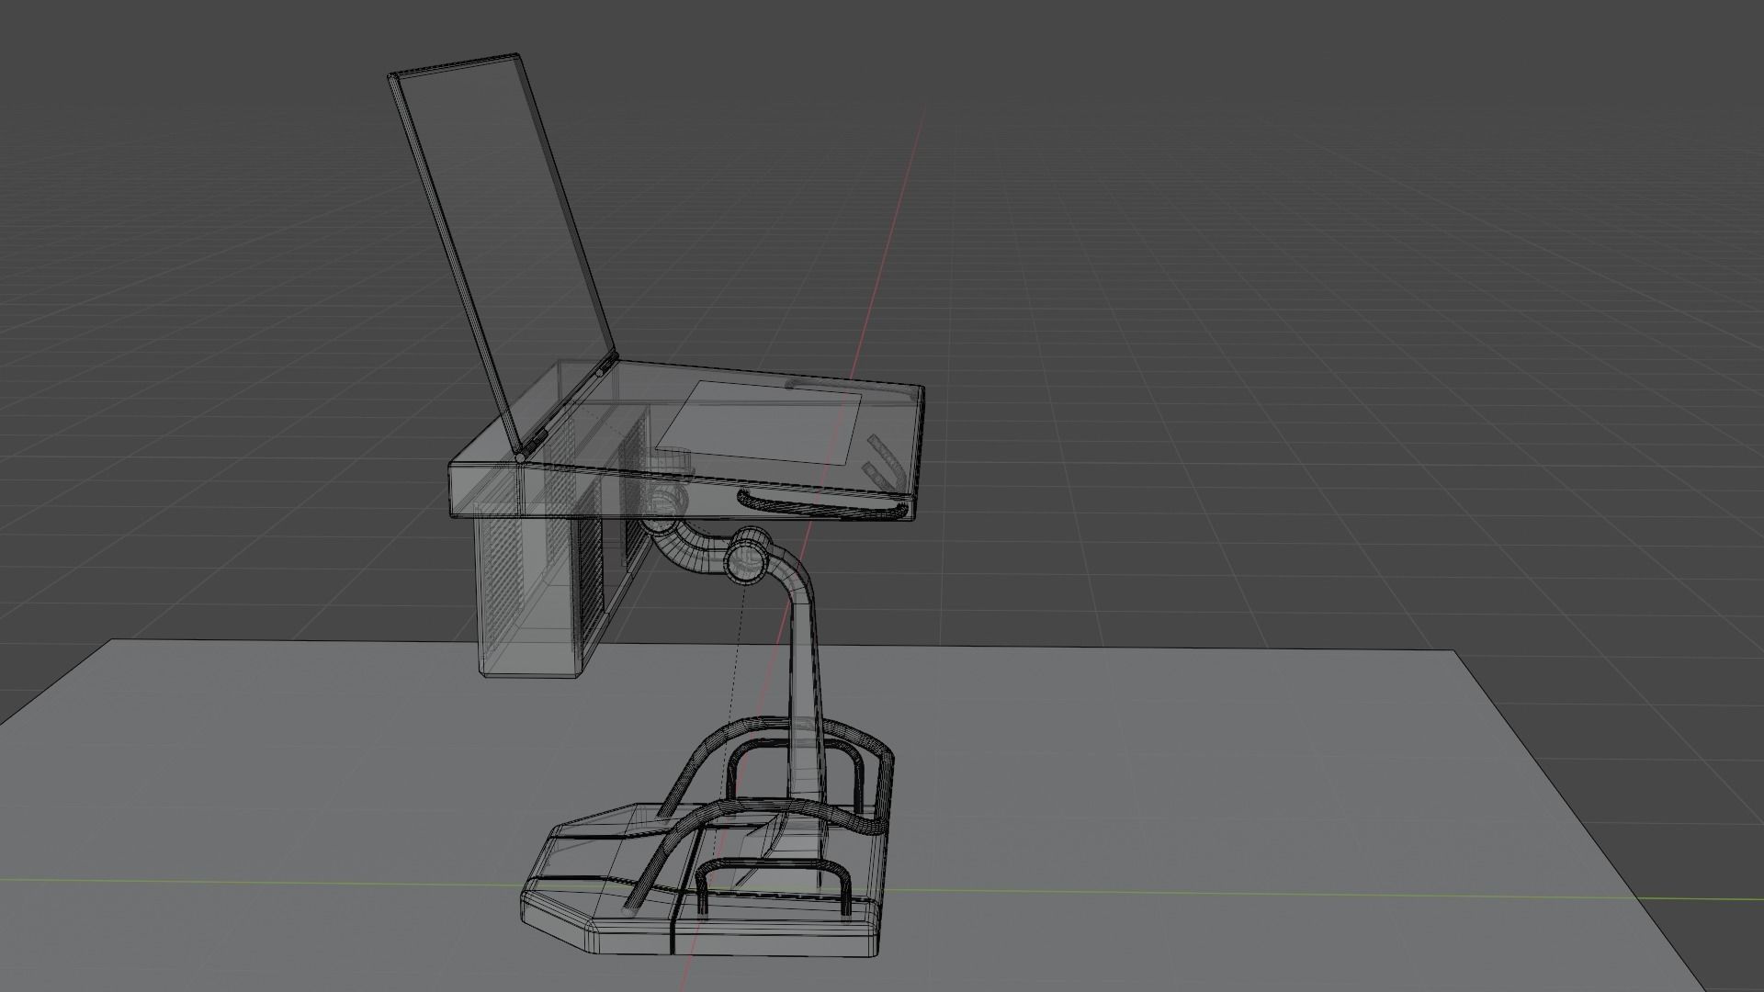Select the spherical pivot joint on the arm

(x=749, y=556)
